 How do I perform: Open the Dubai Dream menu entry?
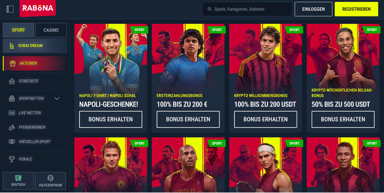click(x=35, y=46)
